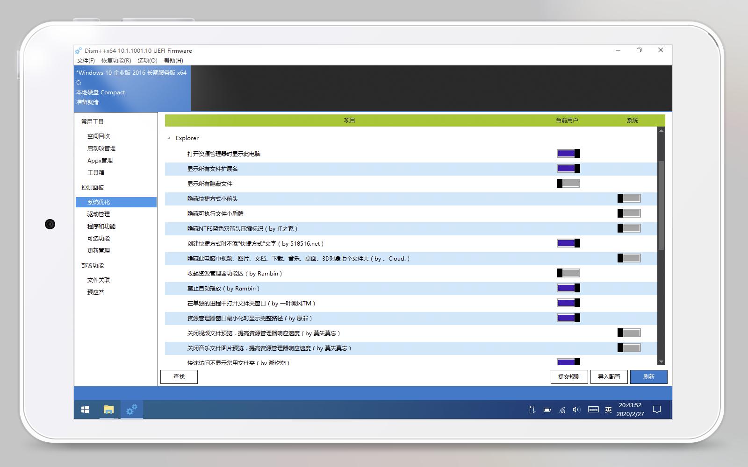Enable 显示所有隐藏文件 switch
This screenshot has height=467, width=748.
[568, 183]
